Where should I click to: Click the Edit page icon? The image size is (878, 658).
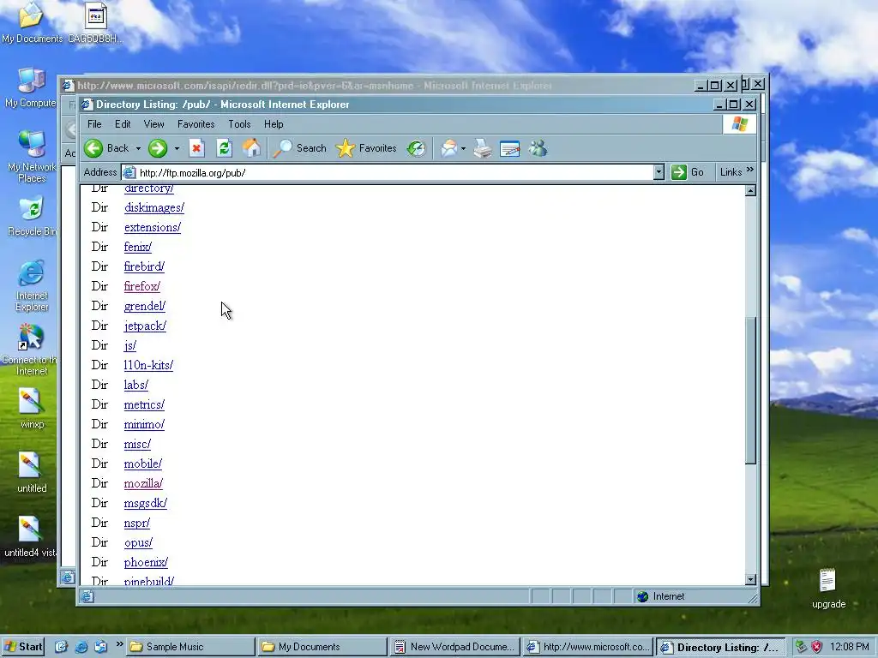(x=509, y=149)
